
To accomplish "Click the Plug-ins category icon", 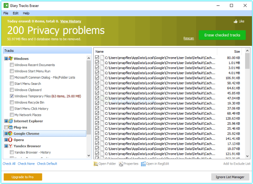I will point(10,127).
